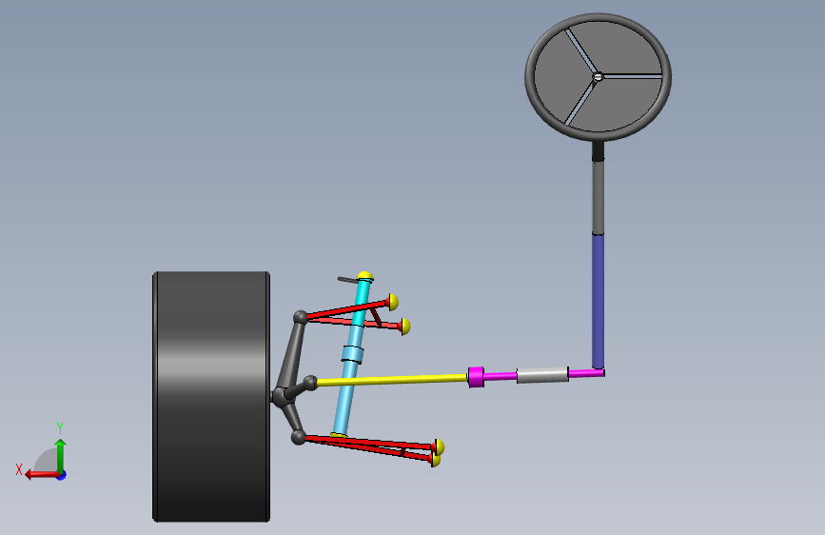Screen dimensions: 825x535
Task: Select the gray lower ball joint of knuckle
Action: click(x=299, y=437)
